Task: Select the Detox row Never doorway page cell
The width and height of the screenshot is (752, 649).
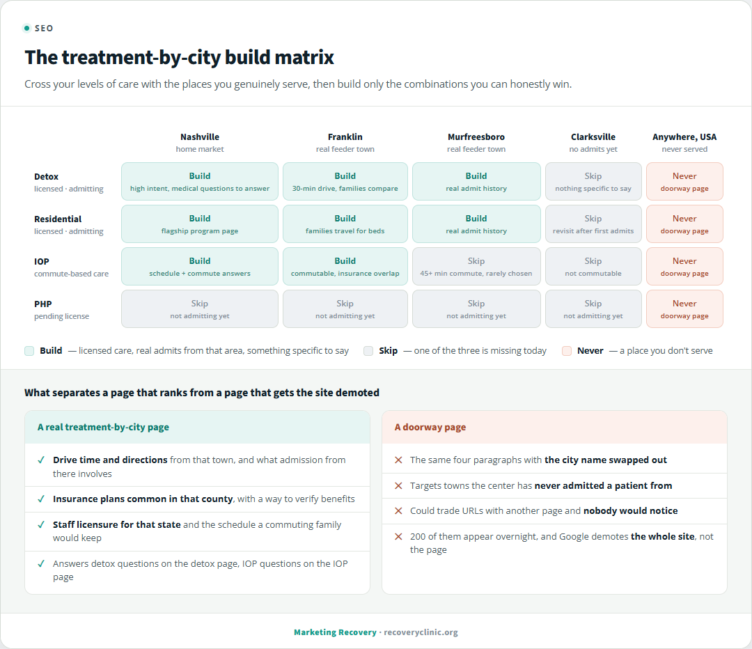Action: click(x=684, y=181)
